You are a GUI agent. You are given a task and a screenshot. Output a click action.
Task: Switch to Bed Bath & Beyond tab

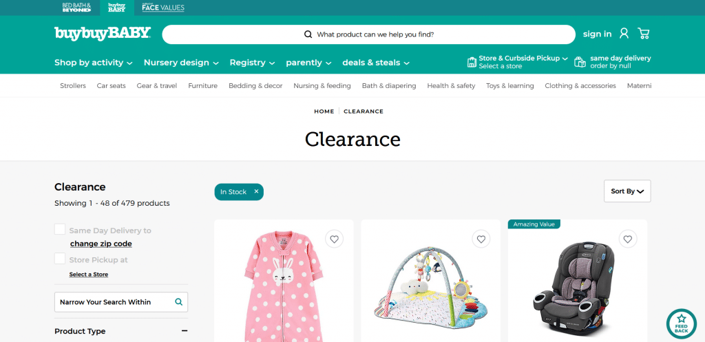pyautogui.click(x=76, y=7)
